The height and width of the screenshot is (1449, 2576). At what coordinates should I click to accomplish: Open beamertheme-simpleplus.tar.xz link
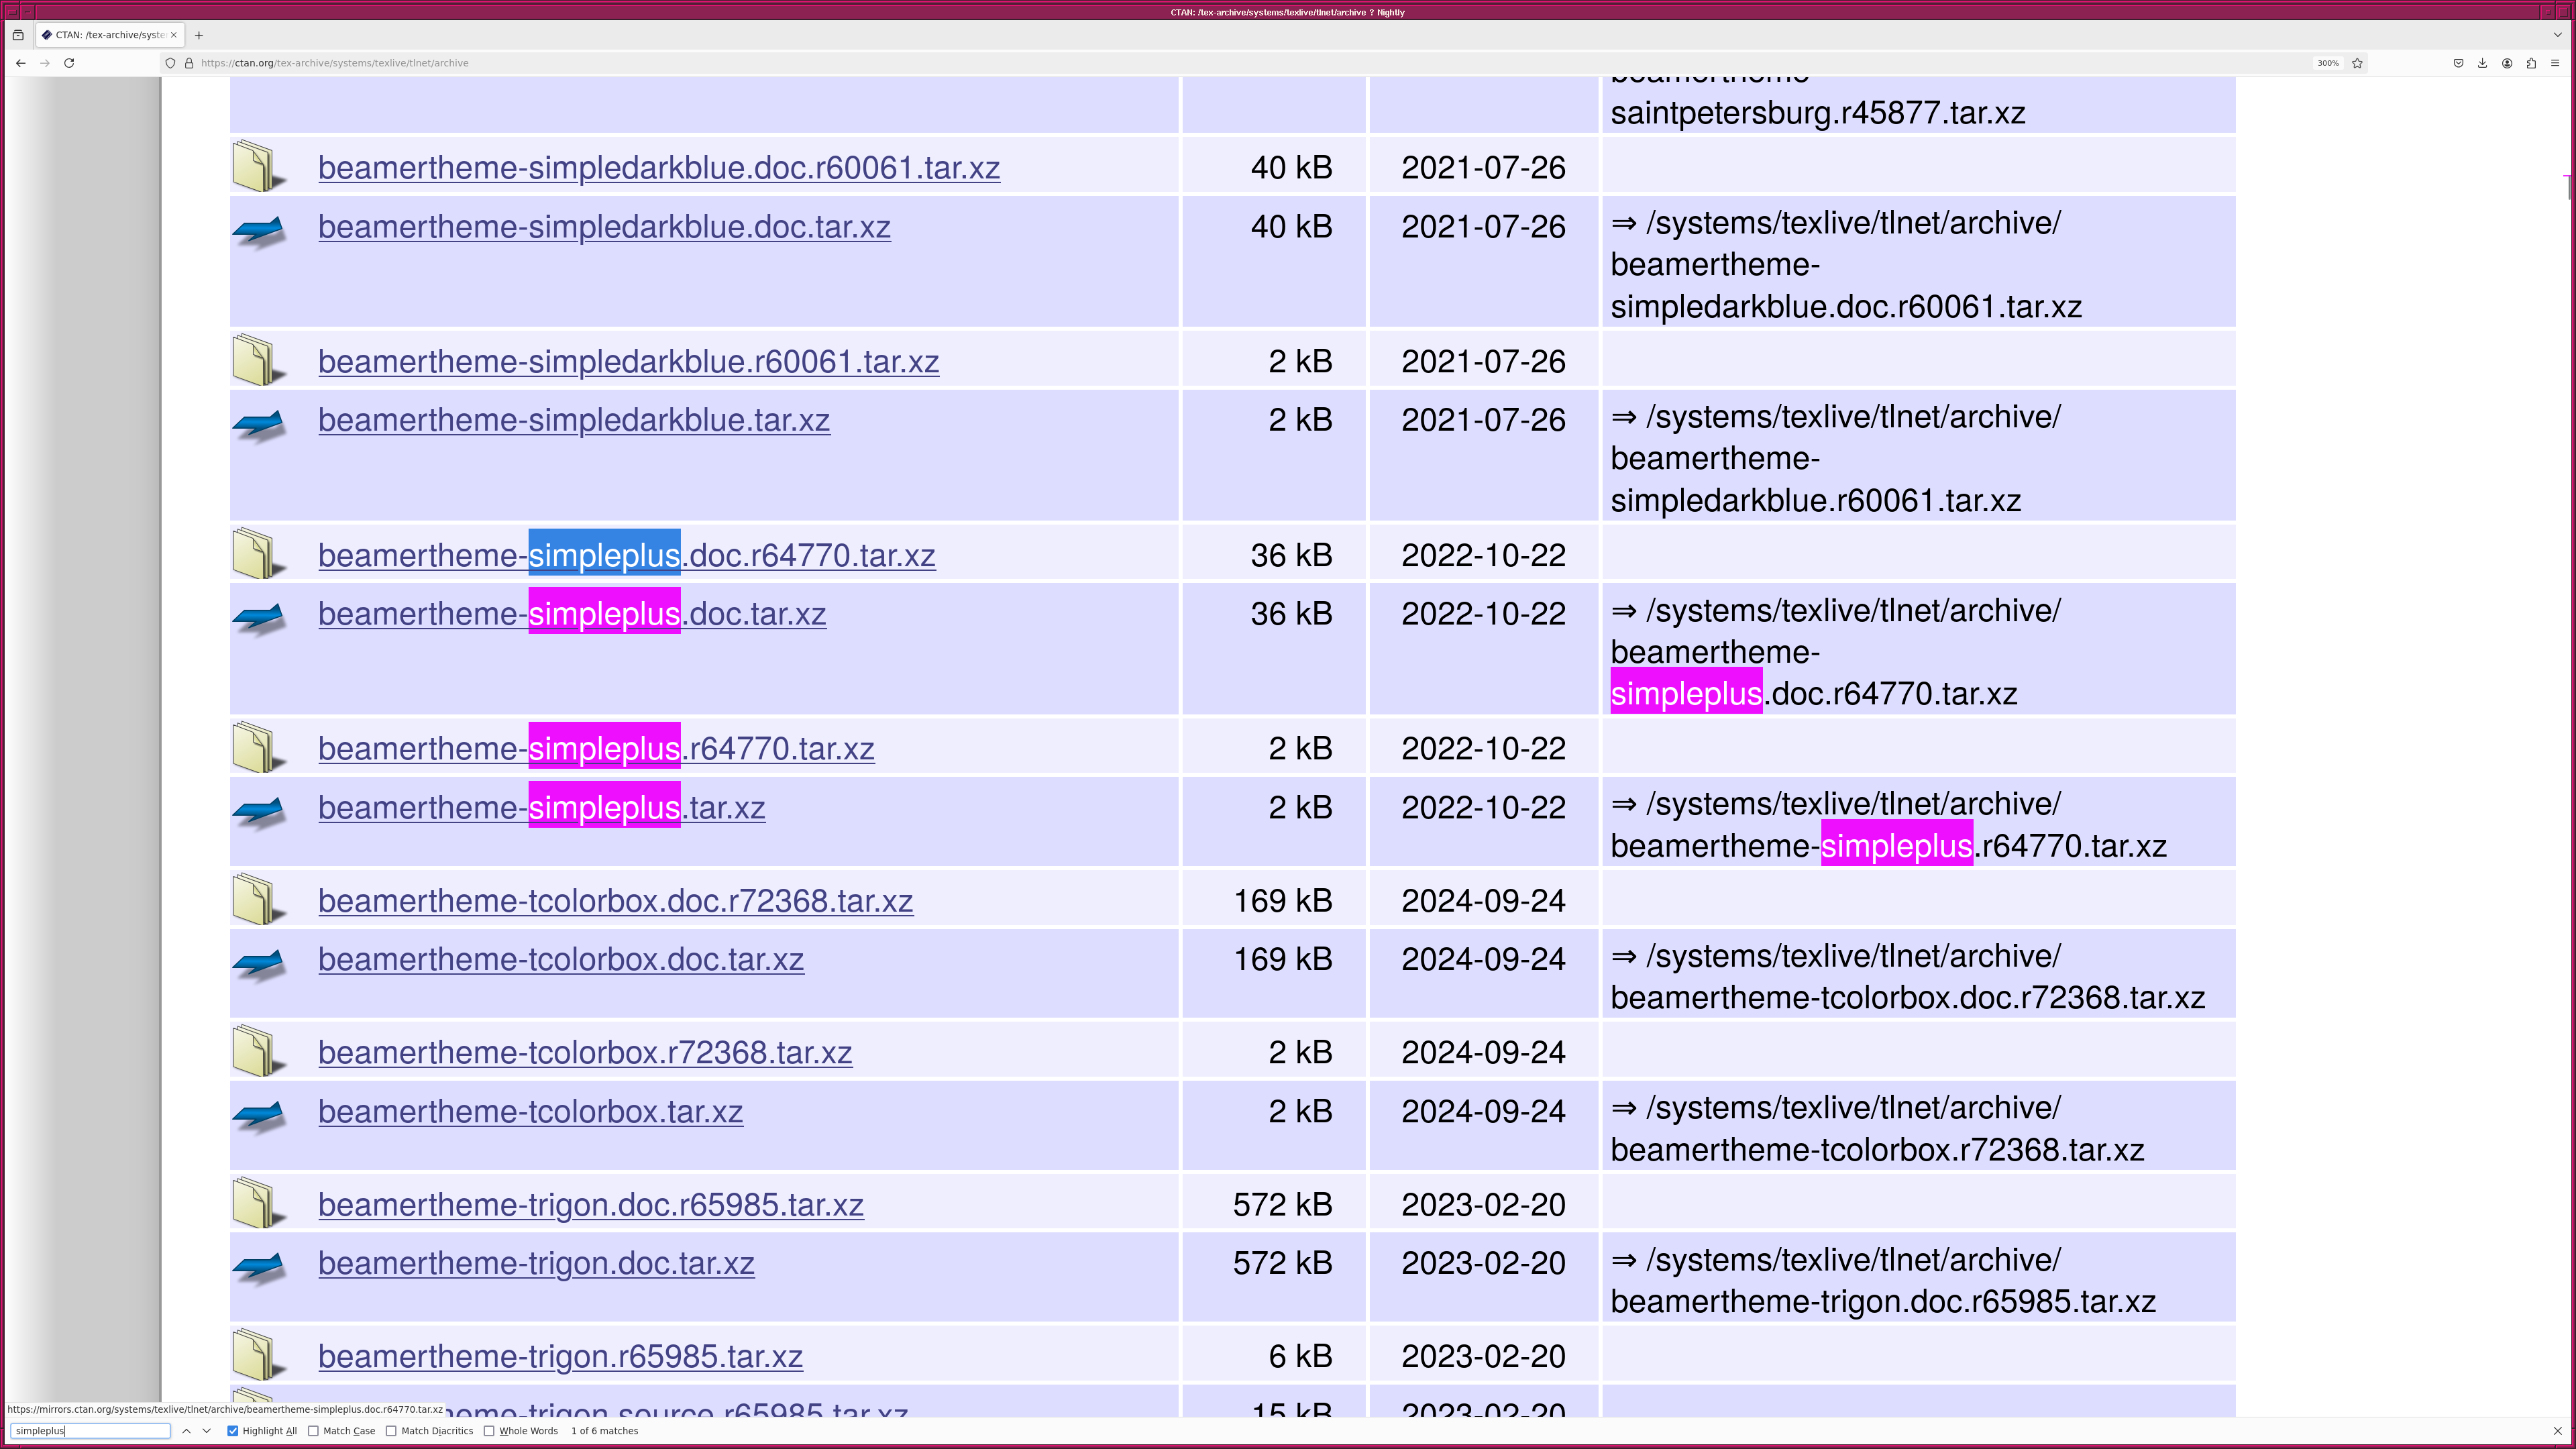542,808
